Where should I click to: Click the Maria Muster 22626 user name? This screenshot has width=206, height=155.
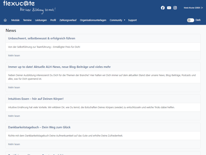click(x=192, y=8)
